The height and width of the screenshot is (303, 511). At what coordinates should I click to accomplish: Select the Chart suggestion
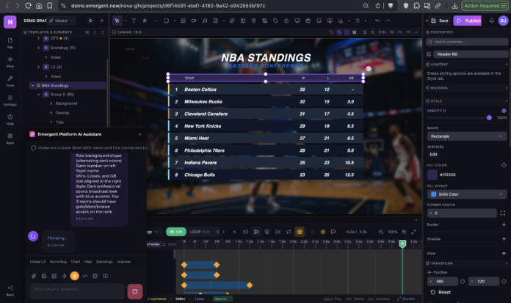coord(76,262)
